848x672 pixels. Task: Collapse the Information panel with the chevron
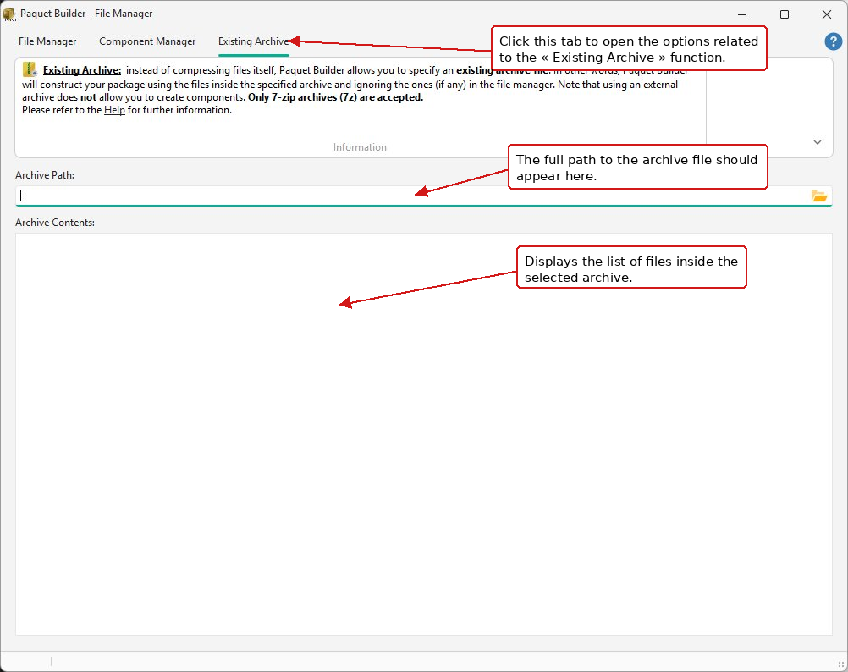818,142
